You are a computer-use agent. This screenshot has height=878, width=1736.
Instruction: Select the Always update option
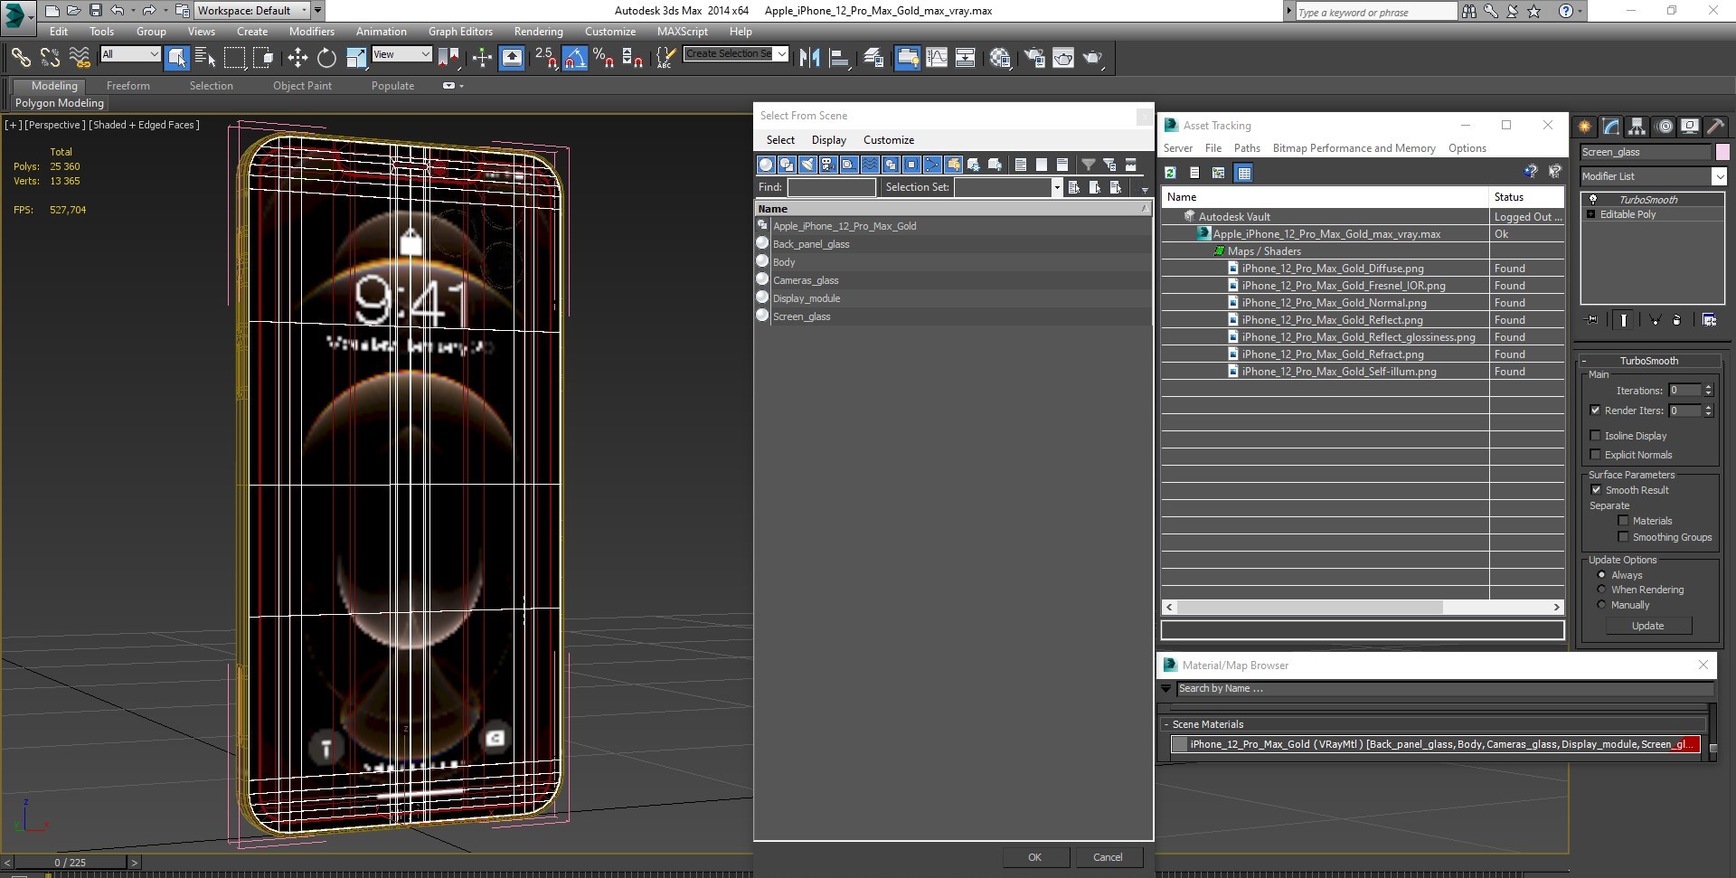[1602, 575]
